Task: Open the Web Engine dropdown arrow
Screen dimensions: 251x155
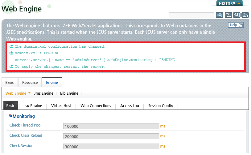Action: 30,93
